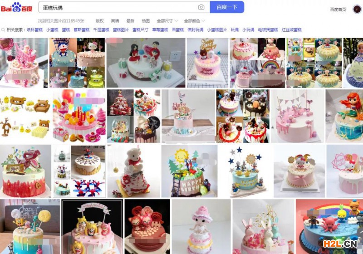Viewport: 363px width, 254px height.
Task: Expand the 全部颜色 dropdown
Action: pos(195,21)
